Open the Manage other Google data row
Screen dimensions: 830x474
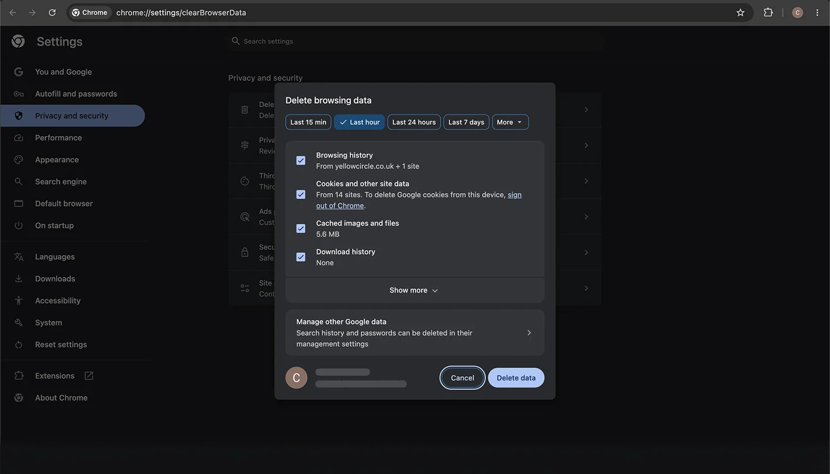pos(415,332)
